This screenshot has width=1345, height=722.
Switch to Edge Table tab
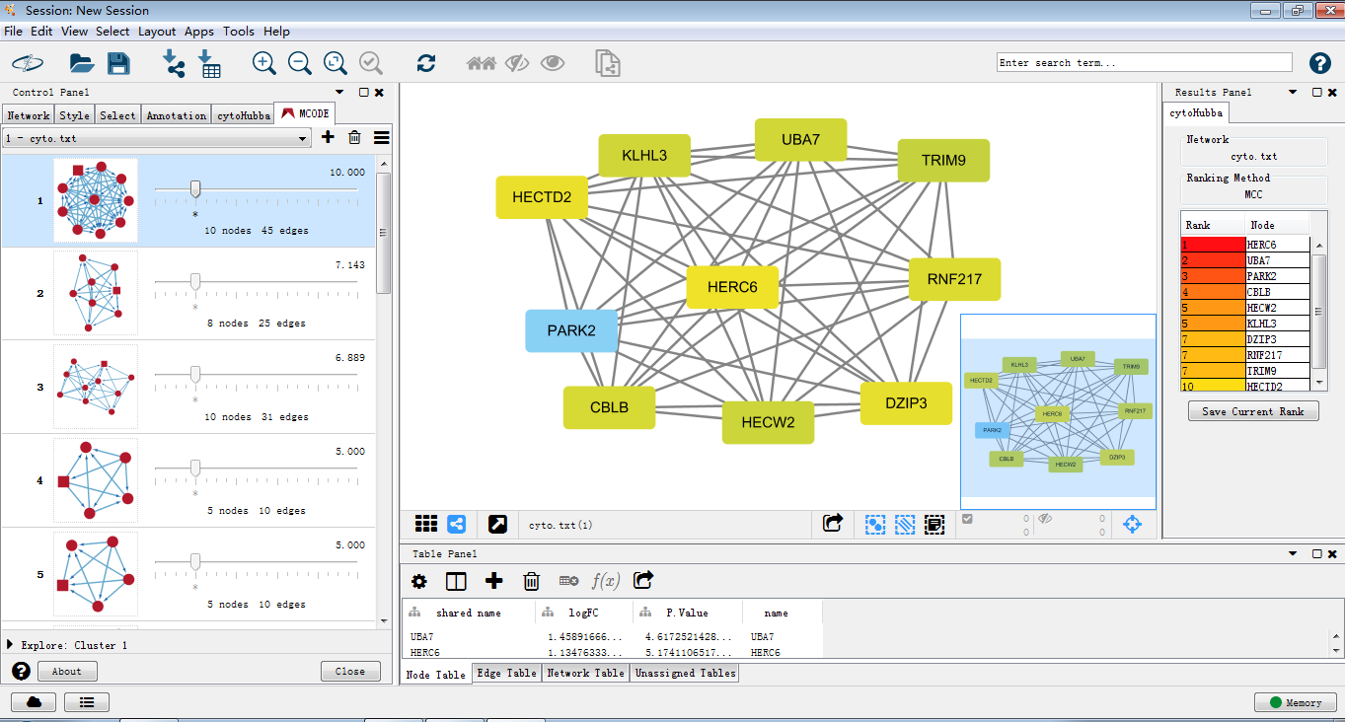507,673
